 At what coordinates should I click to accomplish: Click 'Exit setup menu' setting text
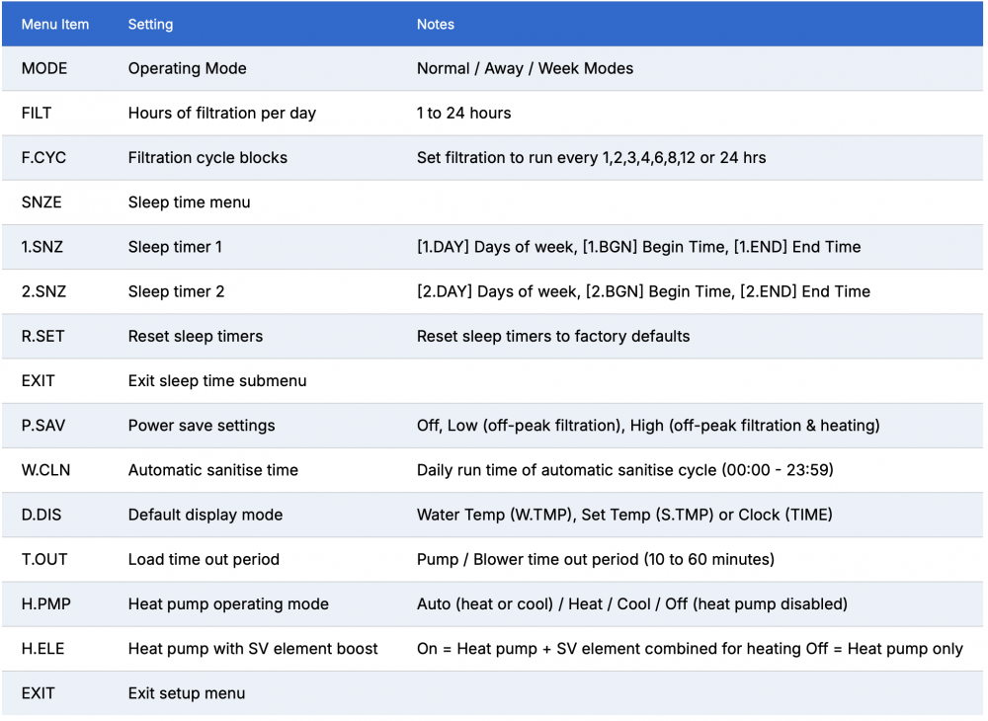[187, 694]
